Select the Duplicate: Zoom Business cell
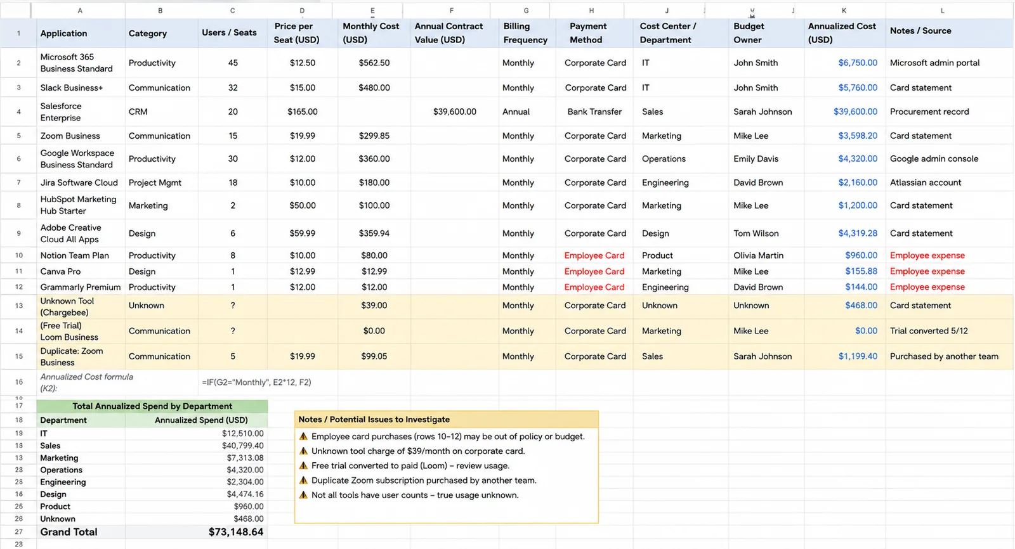Image resolution: width=1015 pixels, height=549 pixels. pyautogui.click(x=81, y=356)
